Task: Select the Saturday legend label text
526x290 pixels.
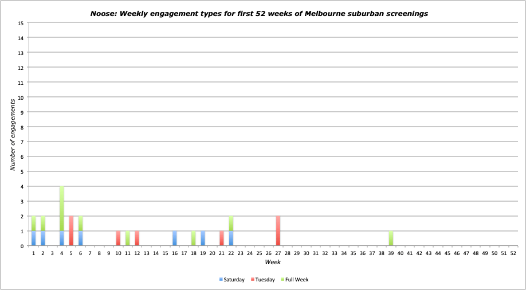Action: click(234, 280)
